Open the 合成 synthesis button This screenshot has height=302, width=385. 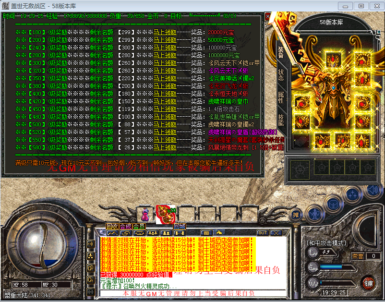pyautogui.click(x=126, y=226)
